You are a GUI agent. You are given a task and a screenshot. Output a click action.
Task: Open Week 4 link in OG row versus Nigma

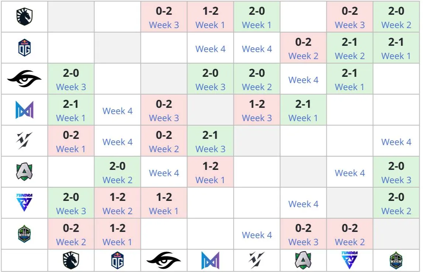pos(211,49)
